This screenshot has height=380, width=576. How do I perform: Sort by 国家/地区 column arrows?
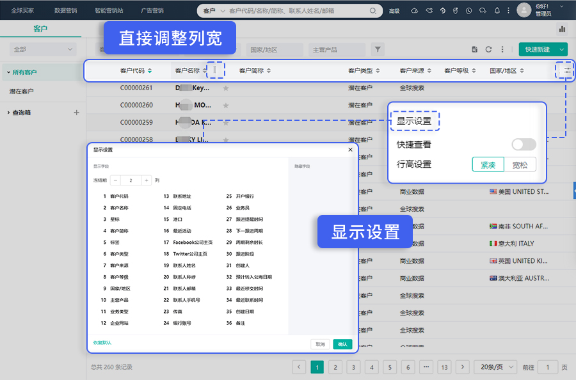pos(522,70)
